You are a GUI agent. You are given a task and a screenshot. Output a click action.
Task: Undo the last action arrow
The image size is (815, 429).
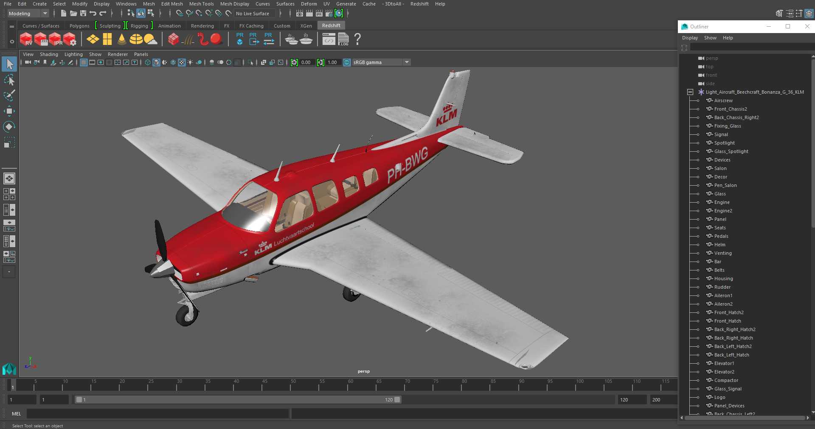click(93, 14)
